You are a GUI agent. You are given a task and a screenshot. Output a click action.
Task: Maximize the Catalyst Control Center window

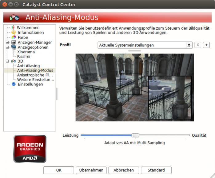[16, 4]
